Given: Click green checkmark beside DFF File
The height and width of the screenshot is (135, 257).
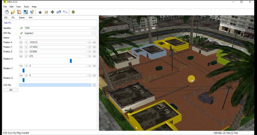Looking at the screenshot, I should (21, 33).
